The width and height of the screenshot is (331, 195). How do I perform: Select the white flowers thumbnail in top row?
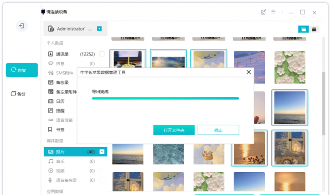[x=290, y=67]
